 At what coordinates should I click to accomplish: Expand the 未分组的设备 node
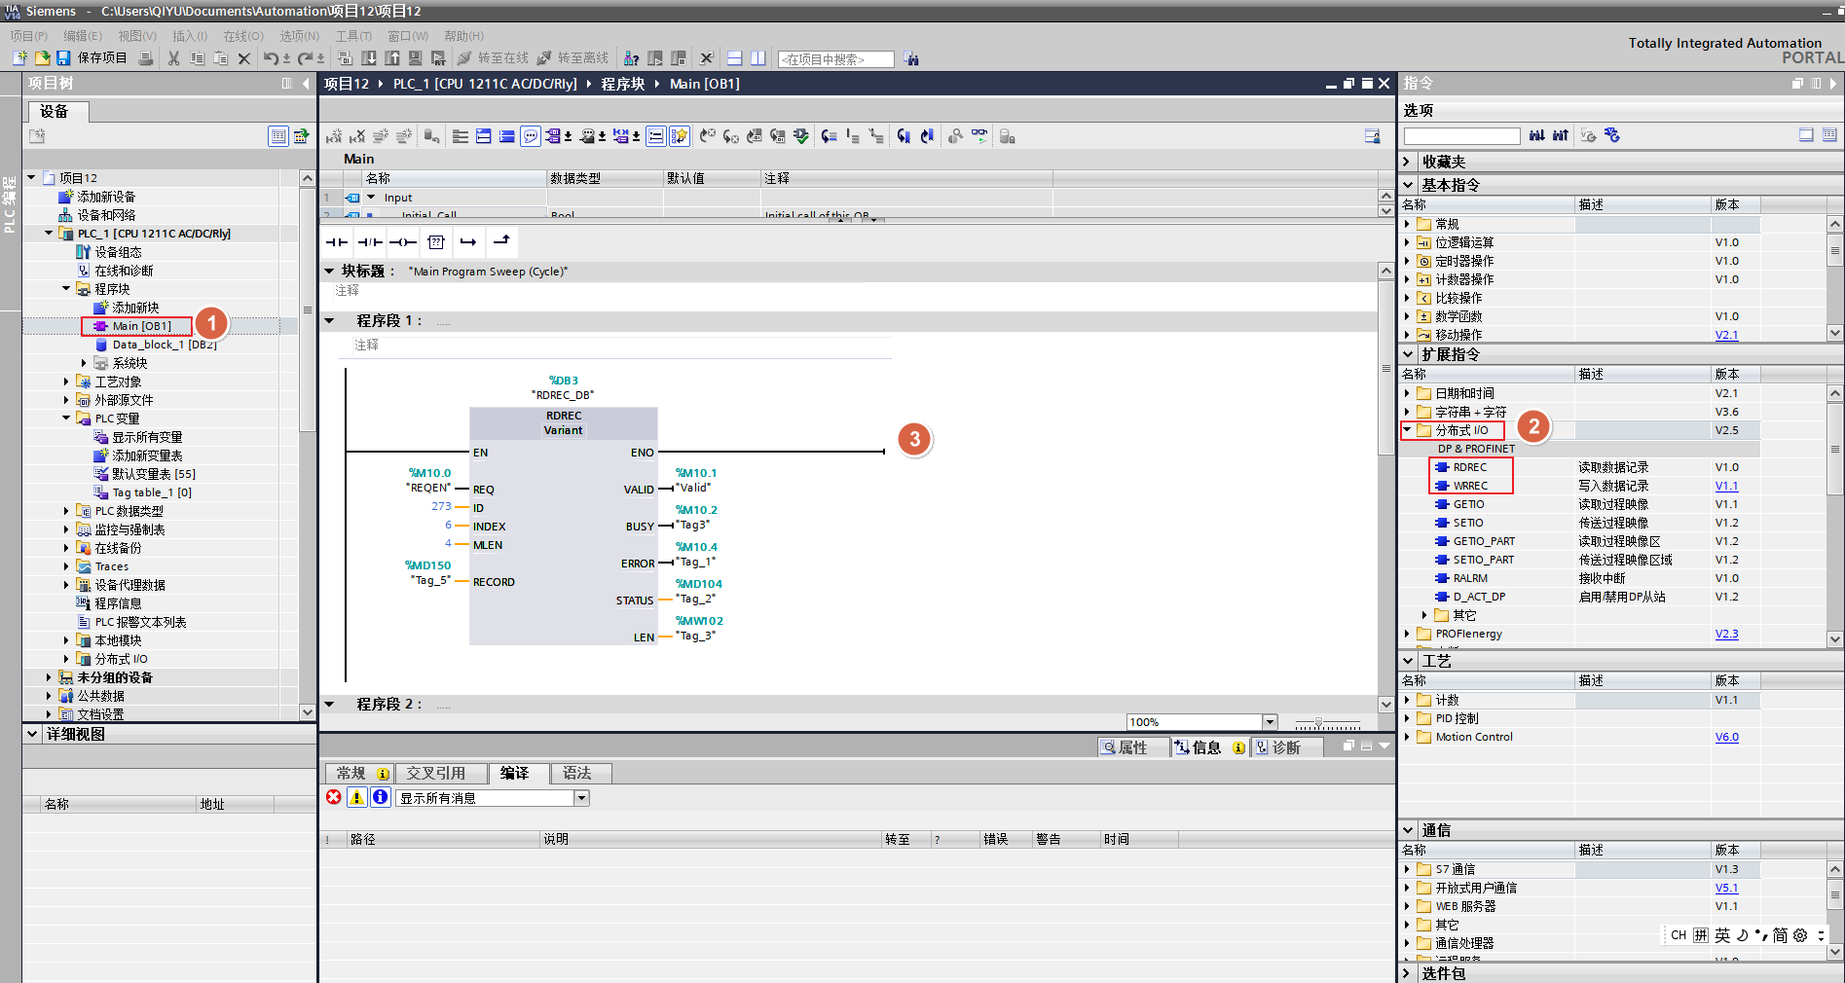click(49, 677)
